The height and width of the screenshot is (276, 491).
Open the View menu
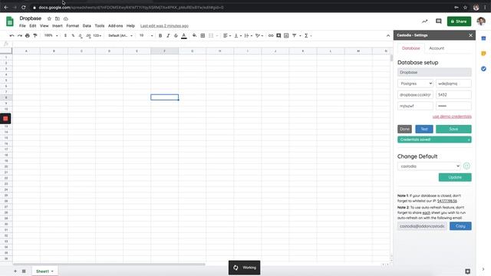tap(44, 26)
